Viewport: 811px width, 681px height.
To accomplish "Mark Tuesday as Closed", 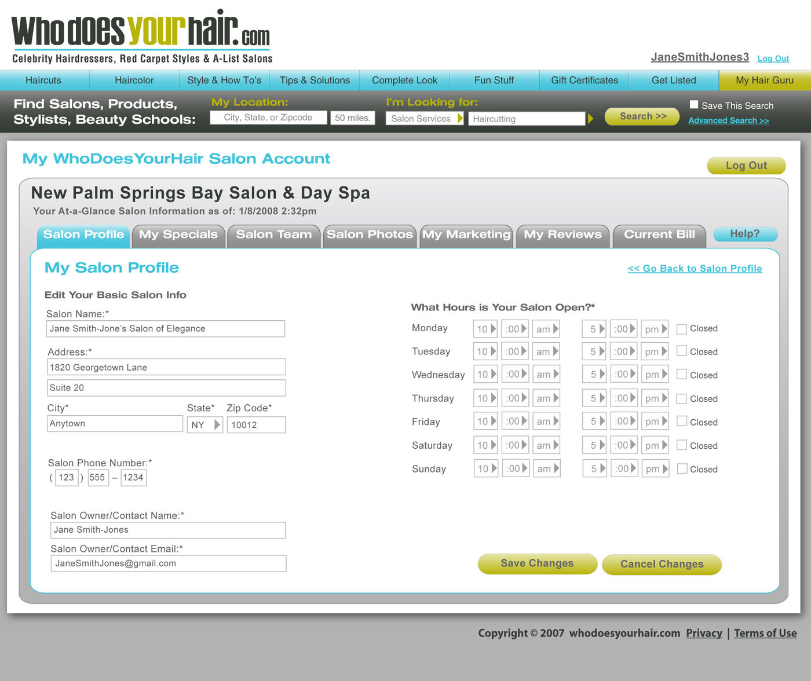I will pos(682,351).
